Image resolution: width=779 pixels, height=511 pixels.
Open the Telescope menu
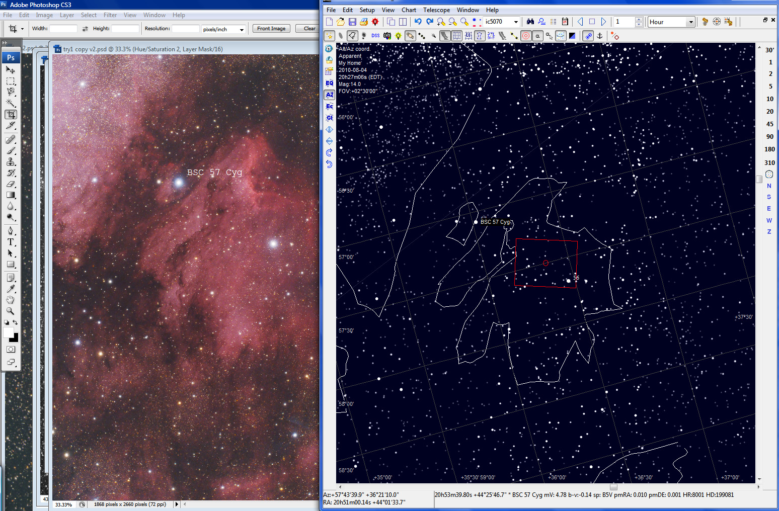point(436,10)
